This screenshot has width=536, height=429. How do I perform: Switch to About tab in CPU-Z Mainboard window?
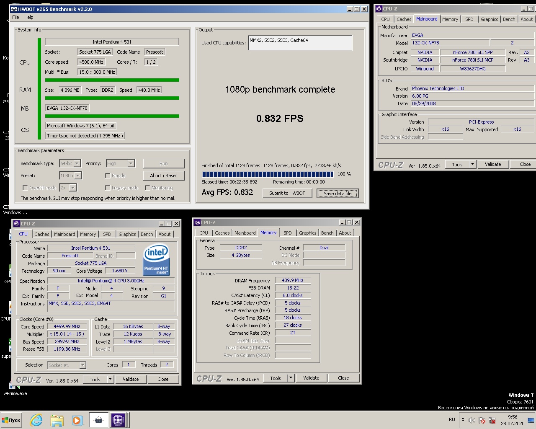click(527, 19)
